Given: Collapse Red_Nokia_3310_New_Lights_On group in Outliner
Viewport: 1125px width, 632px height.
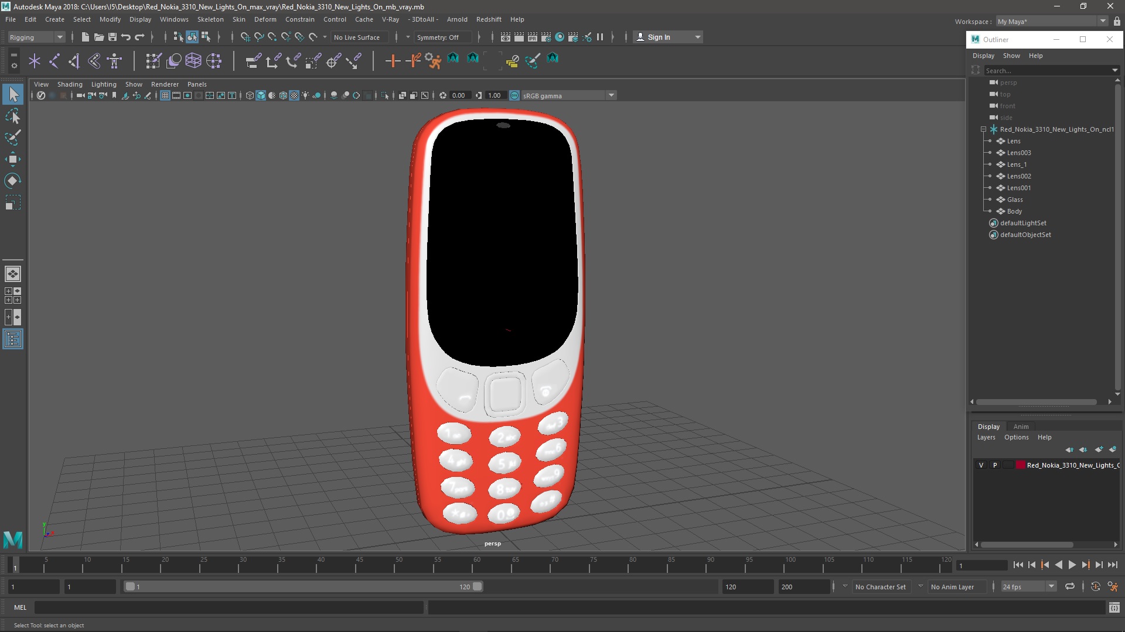Looking at the screenshot, I should [x=983, y=129].
